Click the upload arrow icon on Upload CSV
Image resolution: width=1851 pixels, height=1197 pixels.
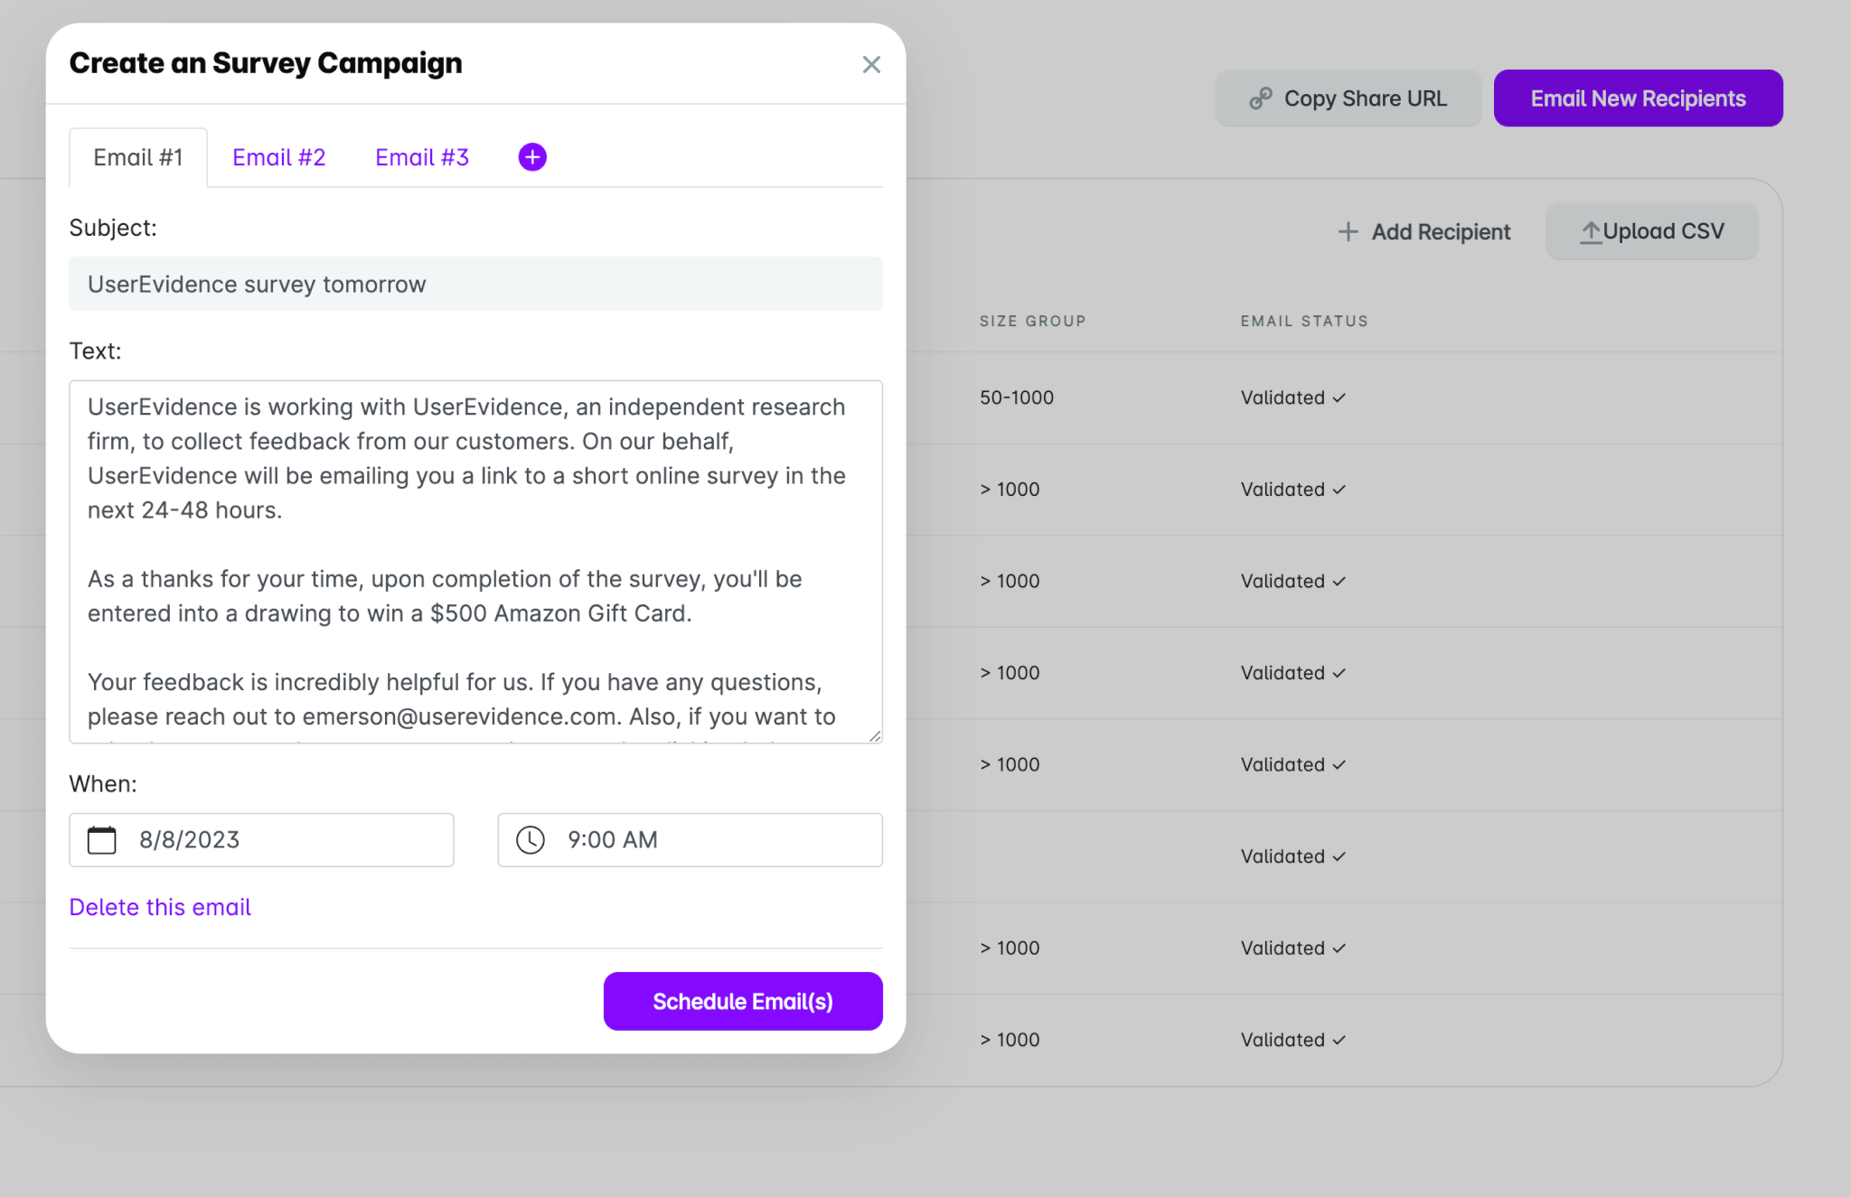pyautogui.click(x=1591, y=232)
